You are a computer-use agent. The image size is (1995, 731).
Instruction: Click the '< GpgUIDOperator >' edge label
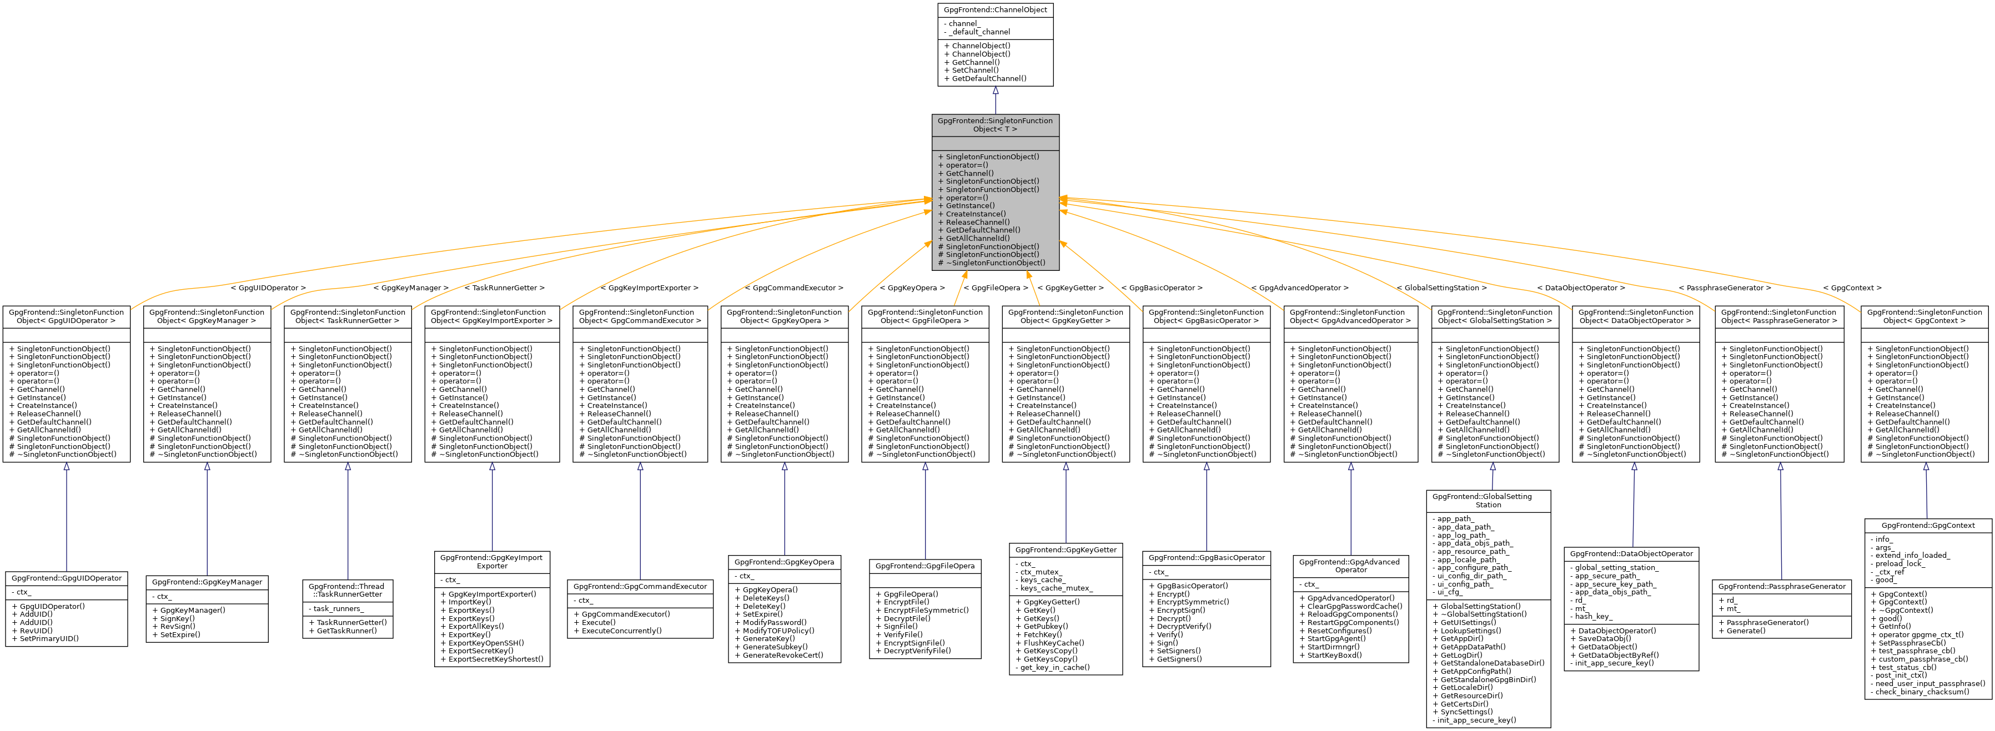(x=268, y=288)
